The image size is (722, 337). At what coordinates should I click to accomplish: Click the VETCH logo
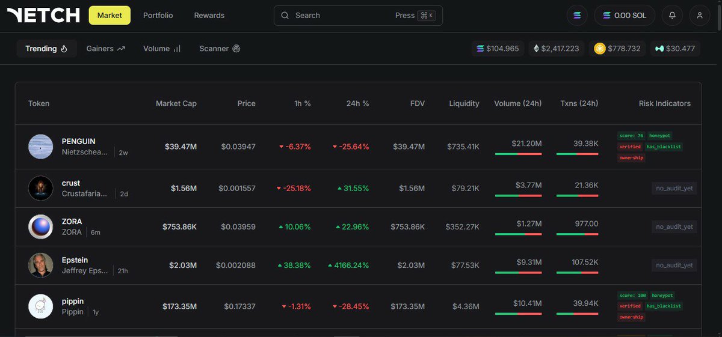click(x=43, y=15)
